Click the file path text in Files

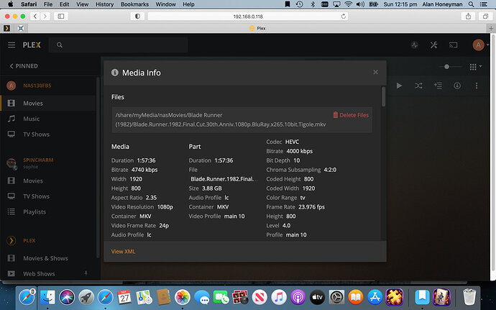[221, 119]
